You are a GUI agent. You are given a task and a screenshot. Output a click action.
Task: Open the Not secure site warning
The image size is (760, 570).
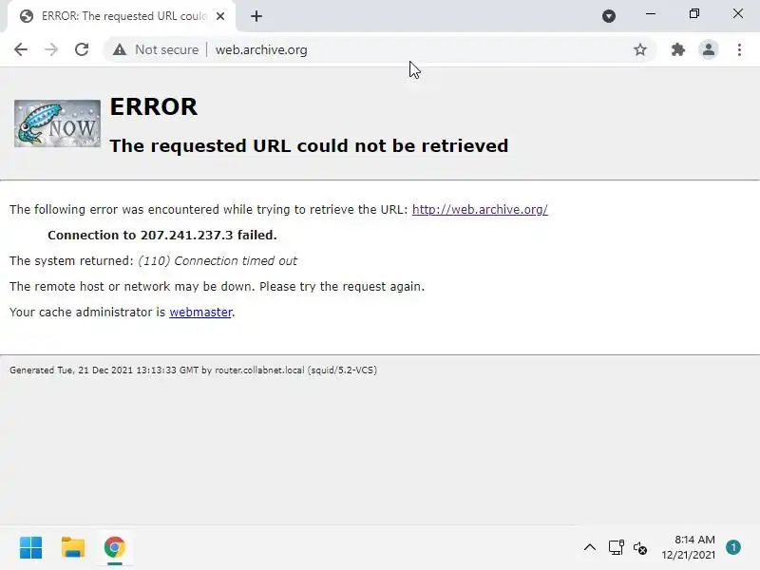156,49
